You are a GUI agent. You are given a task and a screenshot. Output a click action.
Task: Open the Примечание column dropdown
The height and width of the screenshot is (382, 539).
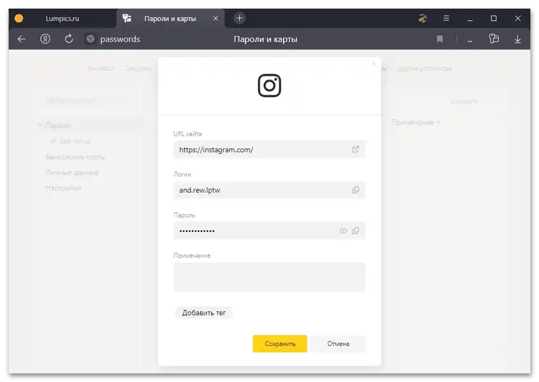416,122
